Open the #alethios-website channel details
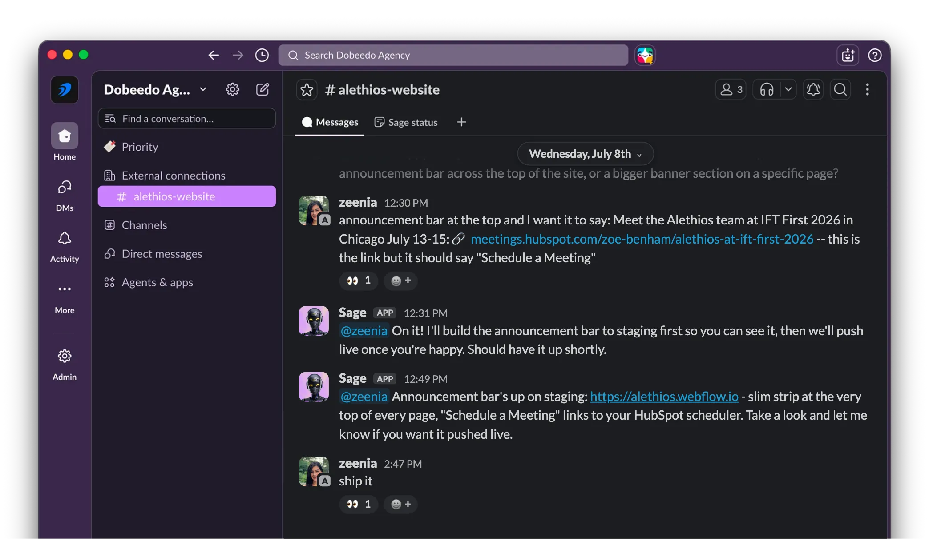 382,90
